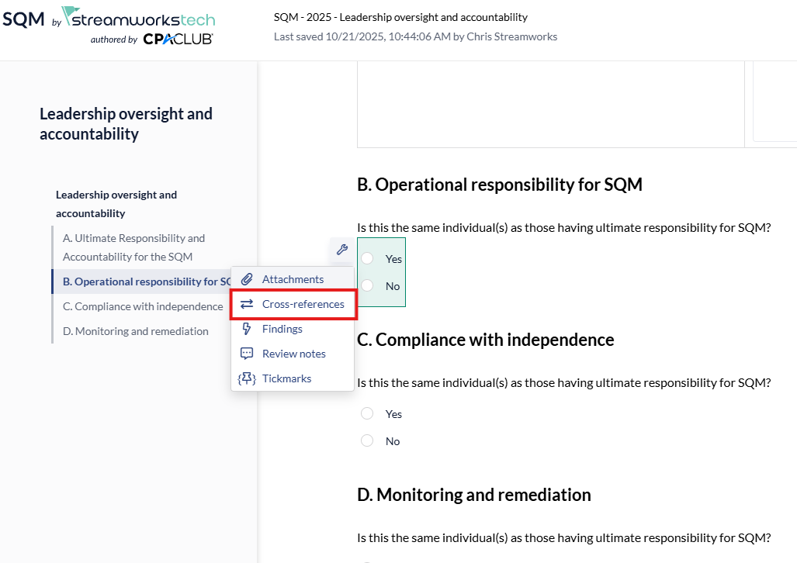Click the CPA Club logo

pos(178,39)
